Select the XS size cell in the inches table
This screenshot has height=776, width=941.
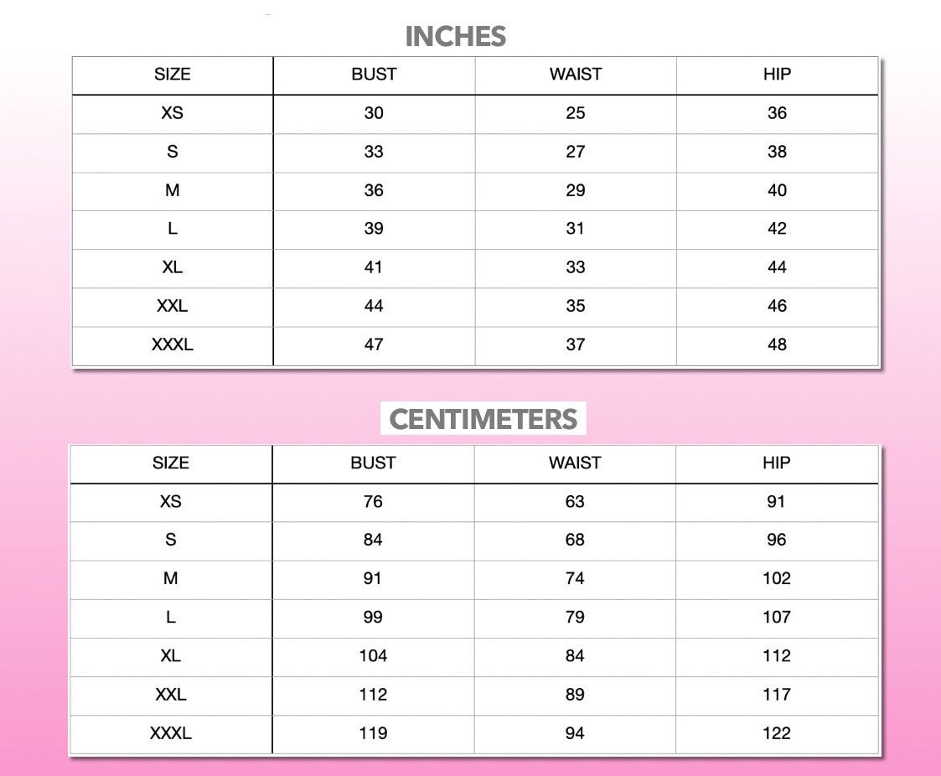(x=172, y=113)
